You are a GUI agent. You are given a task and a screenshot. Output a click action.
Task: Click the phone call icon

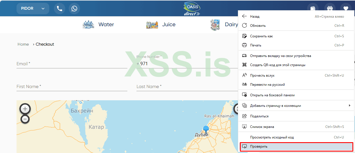tap(60, 9)
